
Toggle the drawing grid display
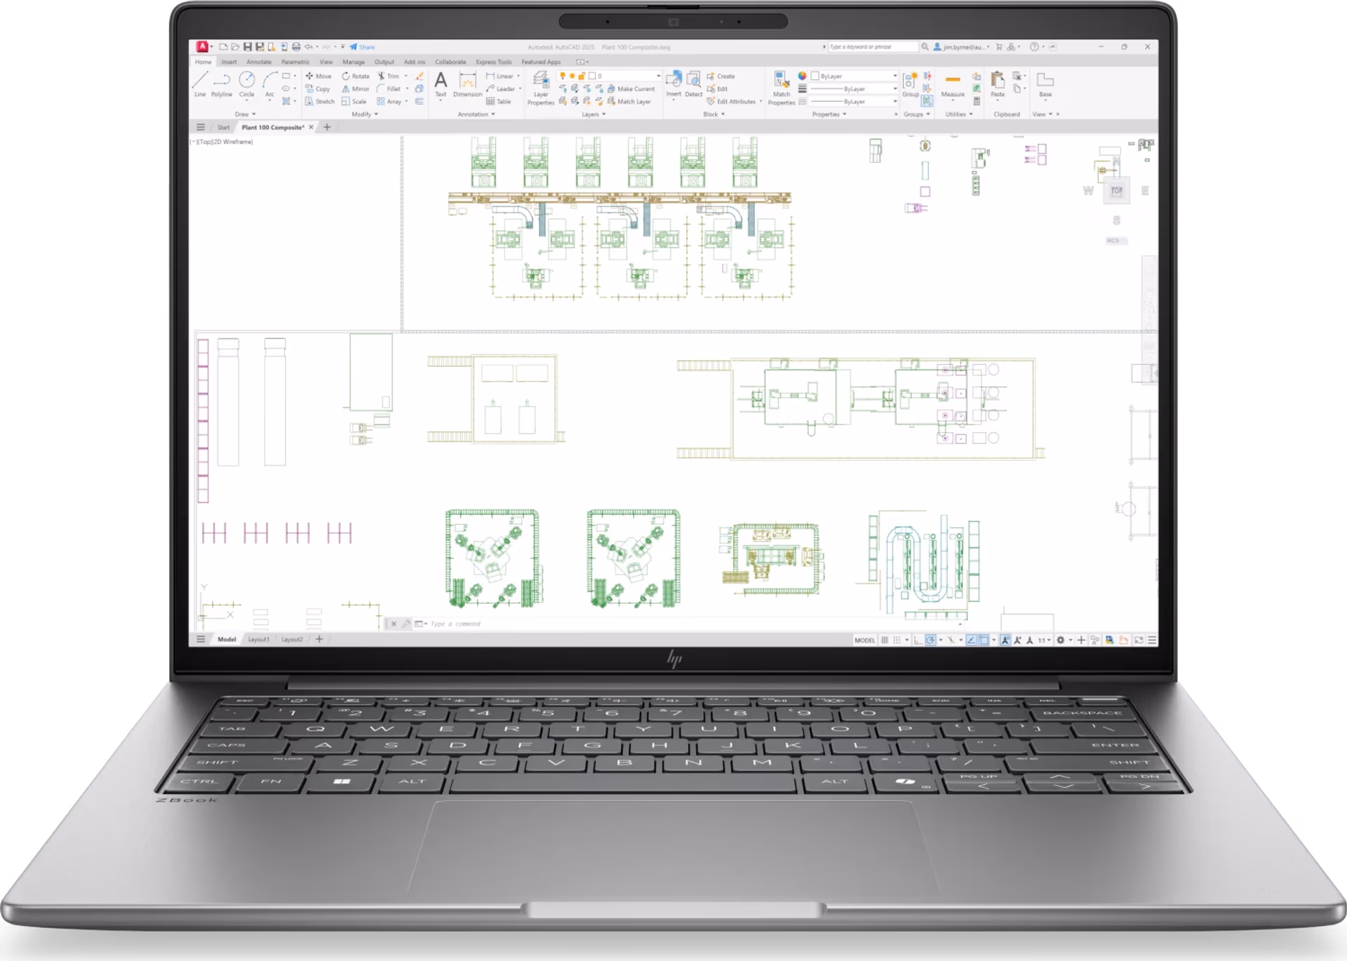[x=885, y=640]
